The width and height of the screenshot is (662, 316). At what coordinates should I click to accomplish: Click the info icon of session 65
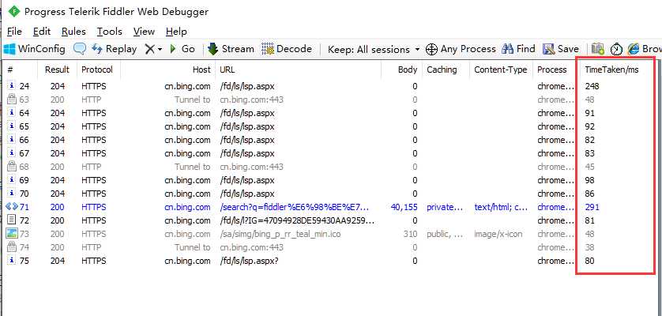12,126
